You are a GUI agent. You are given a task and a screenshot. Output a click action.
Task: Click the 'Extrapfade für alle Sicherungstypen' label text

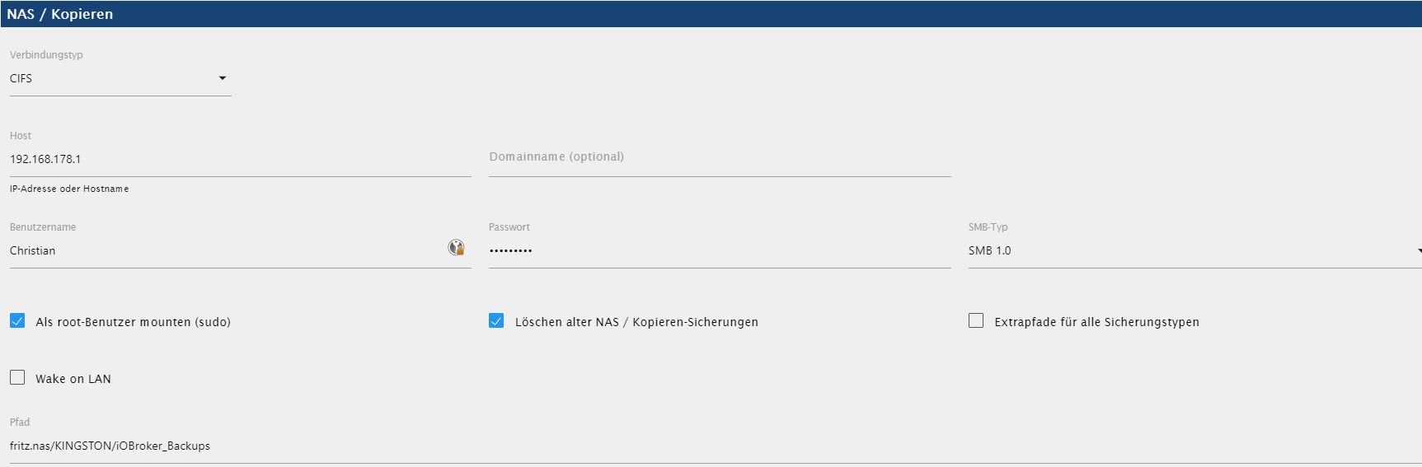pyautogui.click(x=1096, y=322)
